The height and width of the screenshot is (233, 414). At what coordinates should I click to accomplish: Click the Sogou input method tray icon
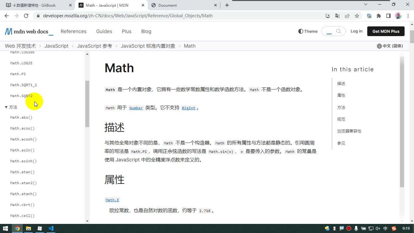point(394,228)
